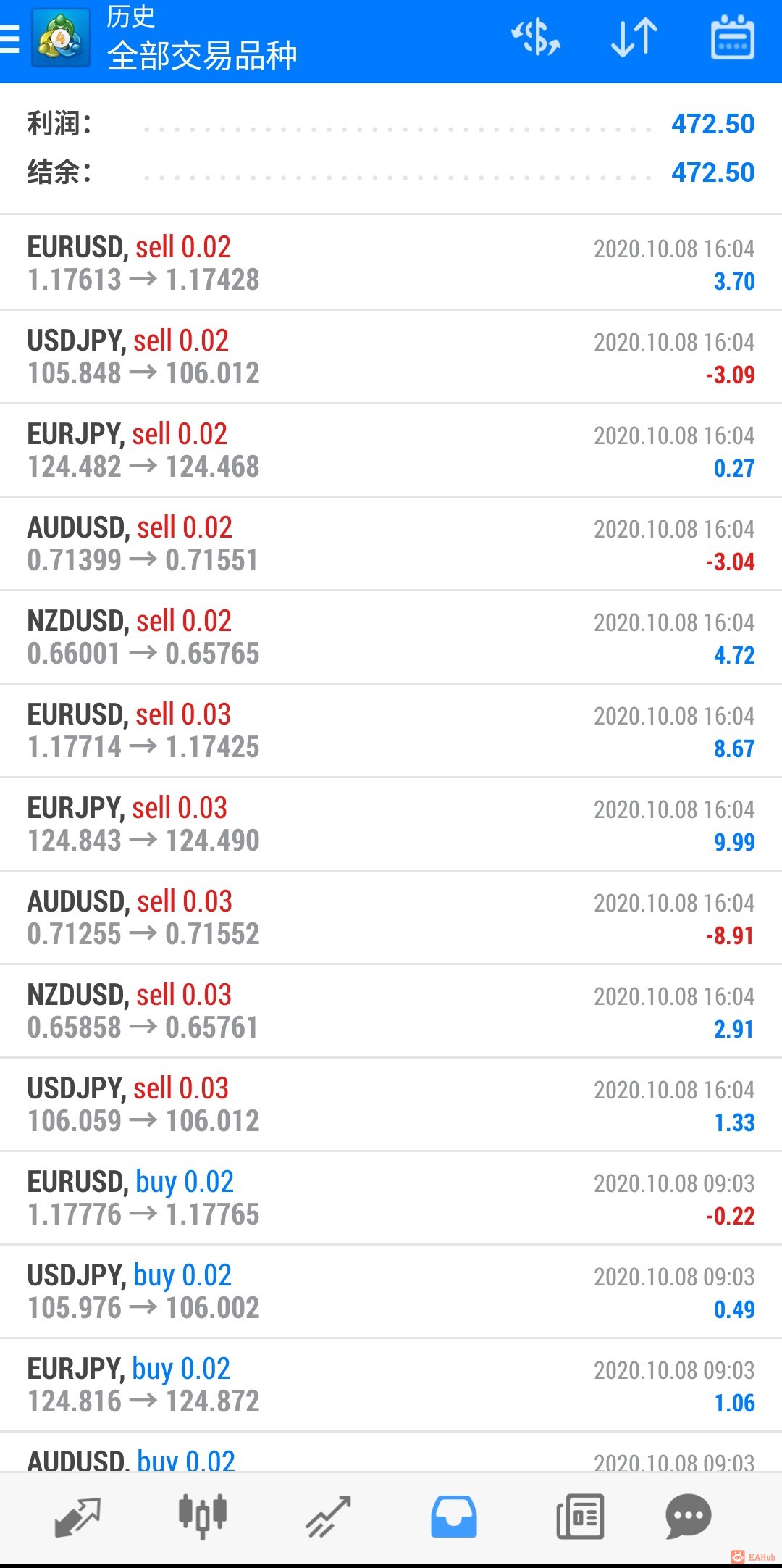The height and width of the screenshot is (1568, 782).
Task: Expand the EURUSD sell 0.02 trade at 1.17613
Action: [x=391, y=263]
